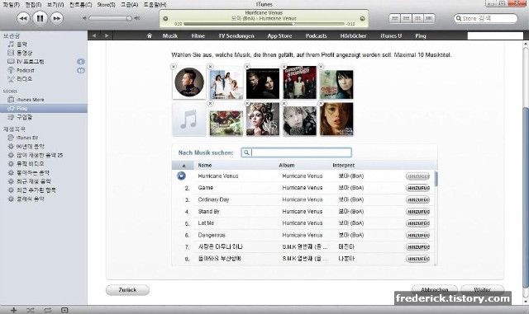Adjust the volume slider knob
Screen dimensions: 529x314
pos(129,18)
